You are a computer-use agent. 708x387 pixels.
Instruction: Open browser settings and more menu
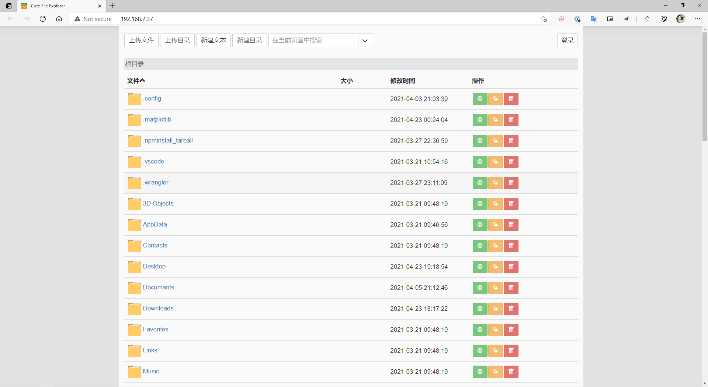tap(698, 19)
